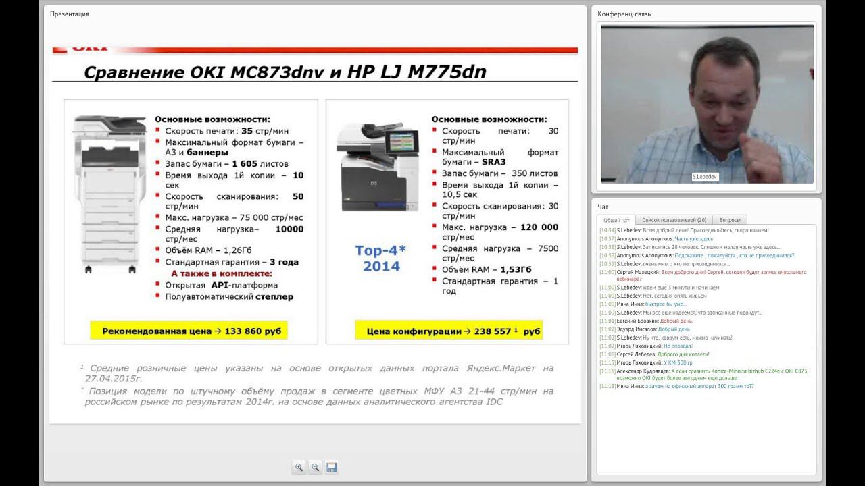This screenshot has height=486, width=865.
Task: Click slide title 'Сравнение OKI MC873dnv и HP LJ M775dn'
Action: point(285,72)
